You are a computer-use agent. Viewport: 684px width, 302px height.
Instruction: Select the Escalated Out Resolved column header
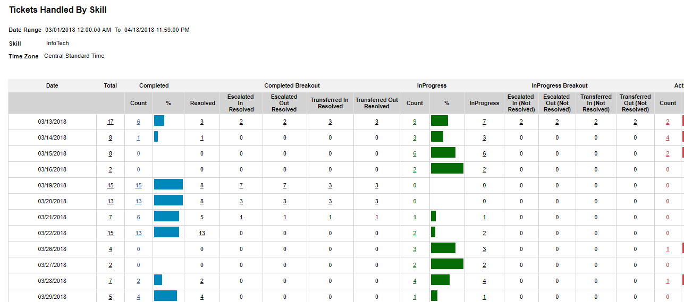click(284, 103)
